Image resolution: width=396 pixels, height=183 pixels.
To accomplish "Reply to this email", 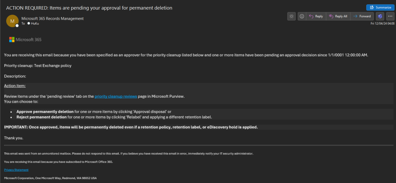I will 316,16.
